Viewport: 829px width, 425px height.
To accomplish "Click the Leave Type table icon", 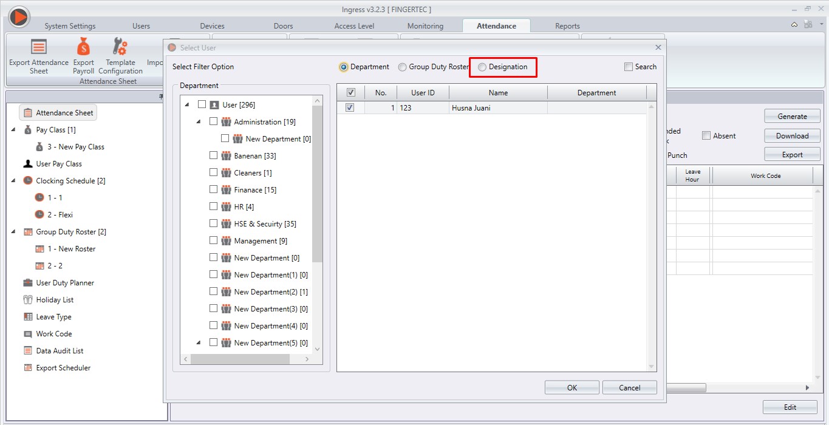I will pyautogui.click(x=28, y=317).
